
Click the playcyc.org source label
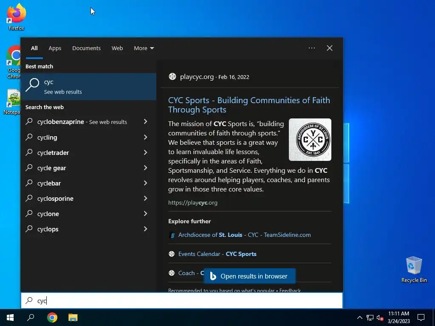tap(197, 77)
